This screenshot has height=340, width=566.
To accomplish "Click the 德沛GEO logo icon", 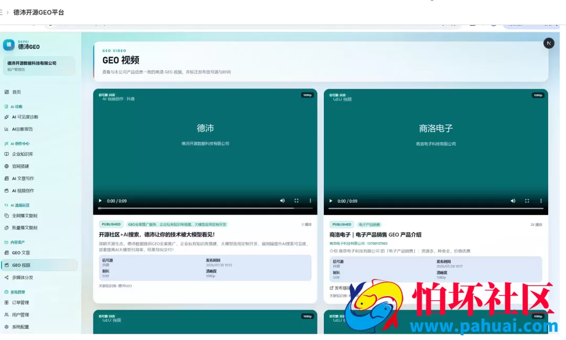I will coord(9,44).
